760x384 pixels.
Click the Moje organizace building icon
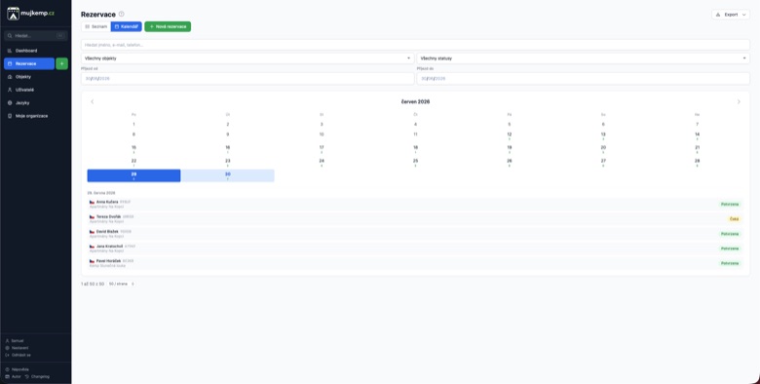tap(10, 116)
